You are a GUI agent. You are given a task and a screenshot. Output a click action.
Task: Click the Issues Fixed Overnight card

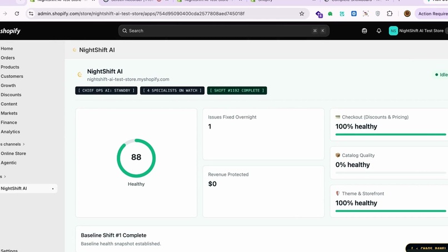(x=263, y=134)
